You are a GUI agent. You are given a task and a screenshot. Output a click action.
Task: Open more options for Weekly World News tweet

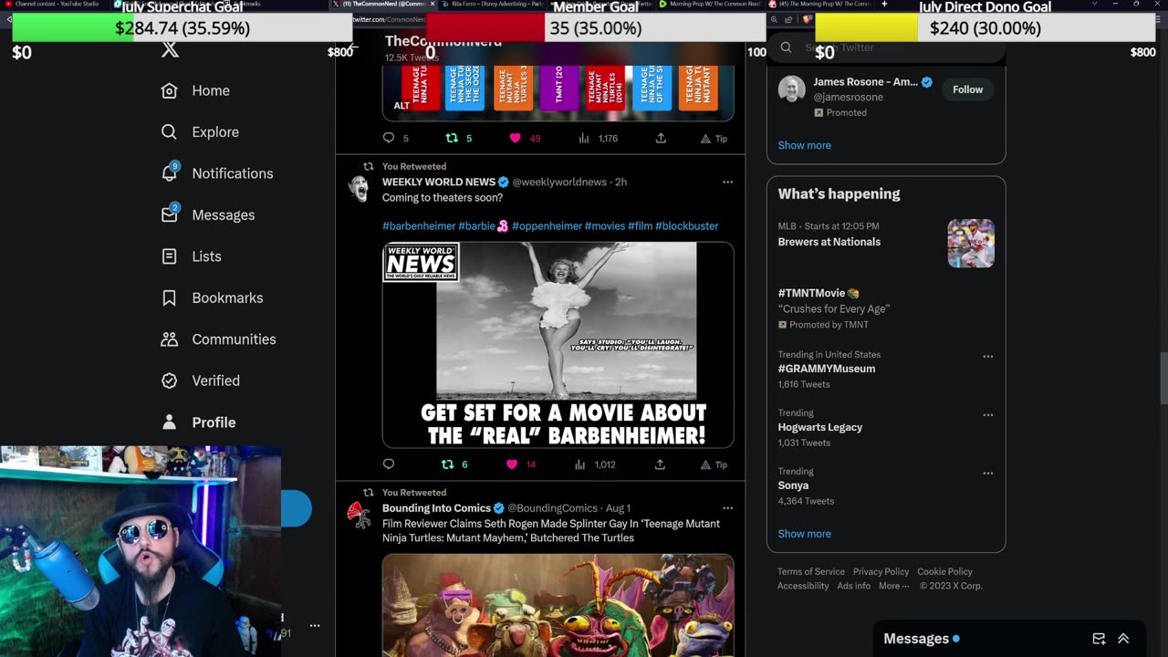click(x=727, y=182)
